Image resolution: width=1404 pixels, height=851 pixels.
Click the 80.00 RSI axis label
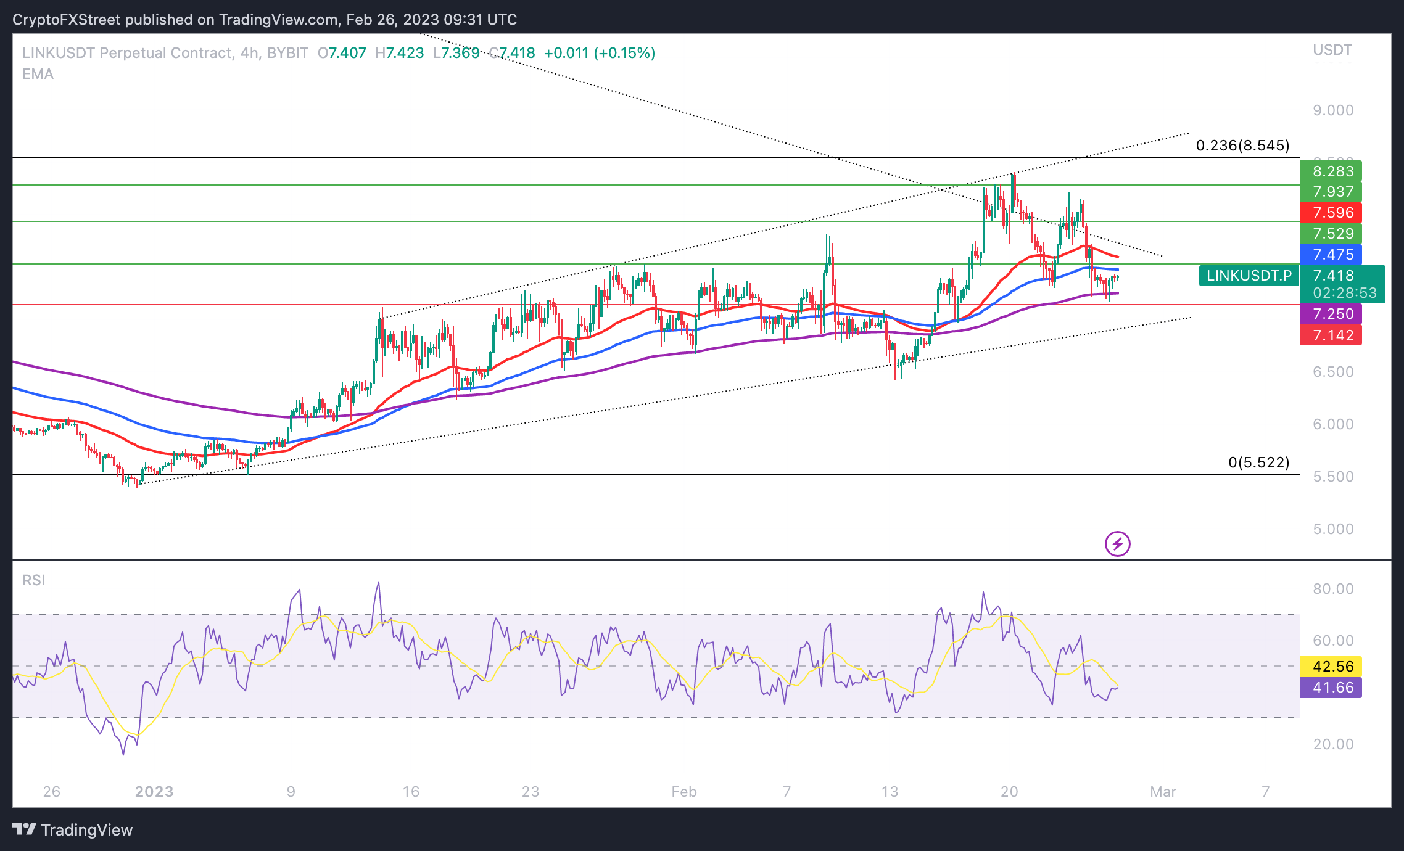pos(1333,589)
